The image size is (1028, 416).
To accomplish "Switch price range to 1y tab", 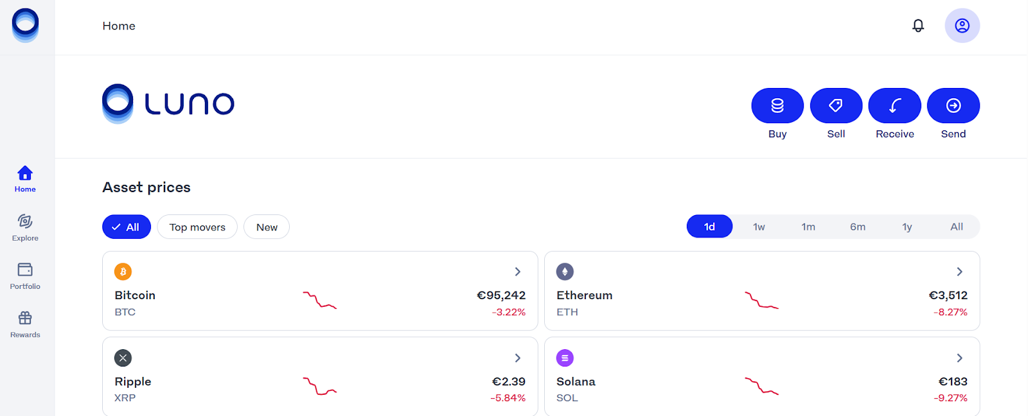I will [907, 227].
